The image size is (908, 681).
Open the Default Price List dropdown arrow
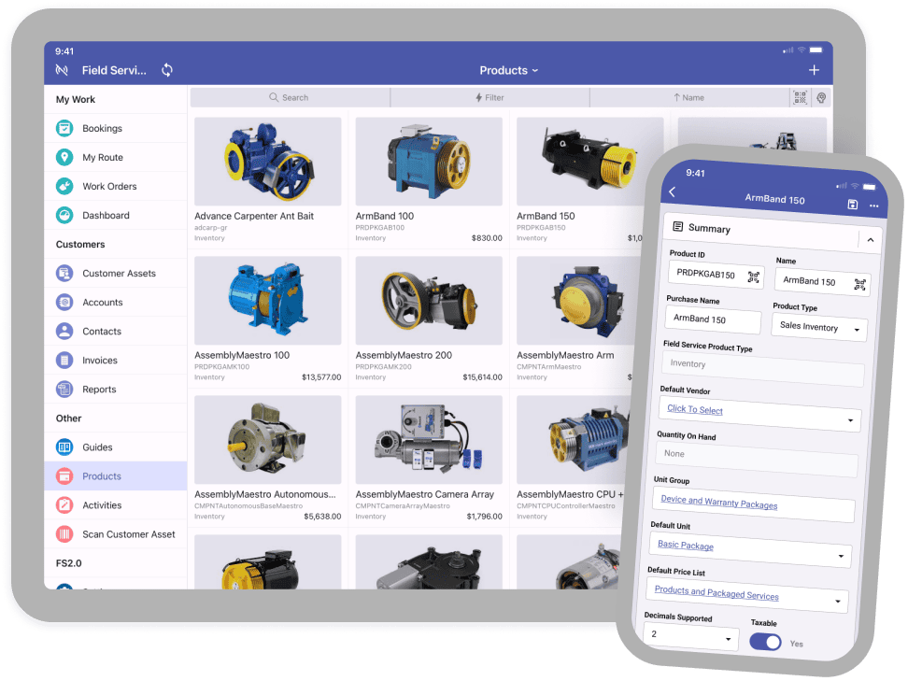(837, 601)
